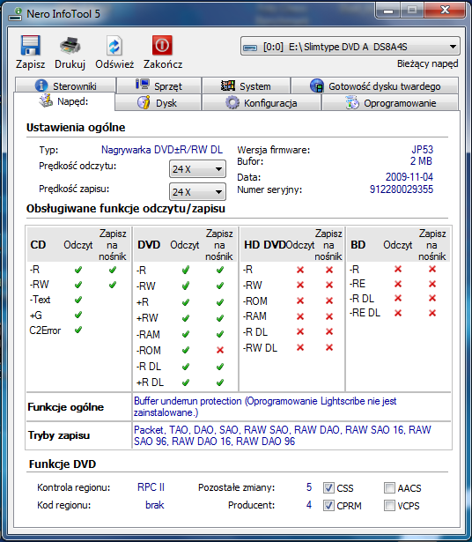Image resolution: width=472 pixels, height=542 pixels.
Task: Open the Gotowość dysku twardego tab
Action: click(375, 85)
